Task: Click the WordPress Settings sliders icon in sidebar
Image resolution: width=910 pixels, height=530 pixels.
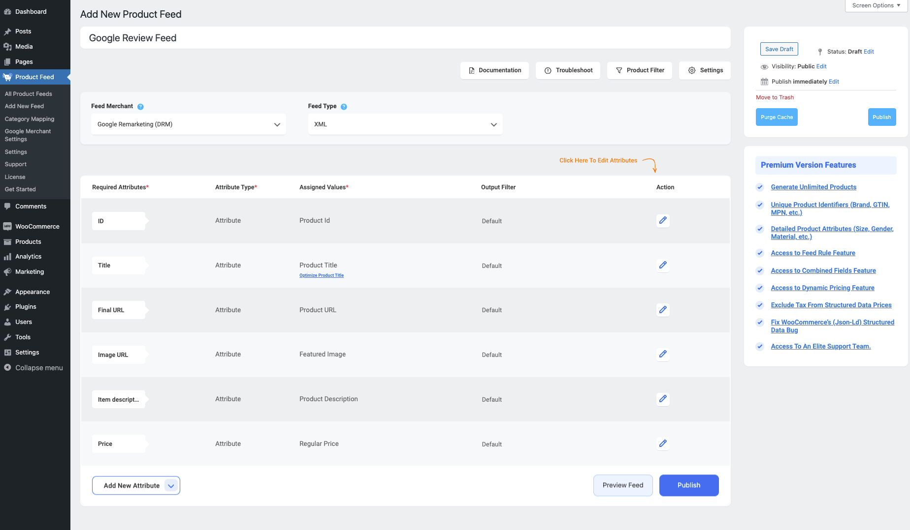Action: point(7,353)
